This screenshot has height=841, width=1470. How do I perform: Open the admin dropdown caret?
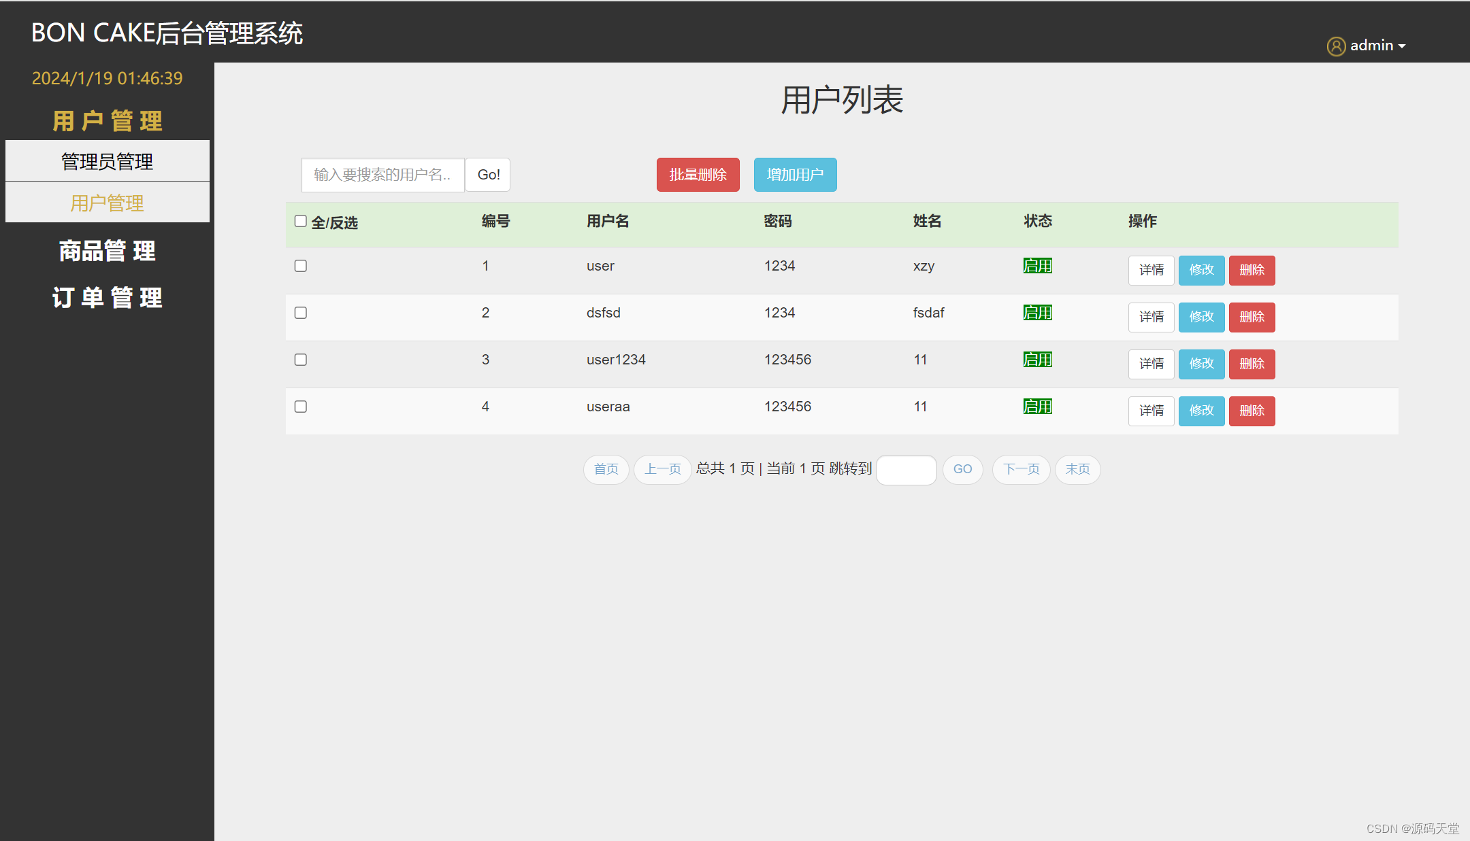[x=1402, y=46]
